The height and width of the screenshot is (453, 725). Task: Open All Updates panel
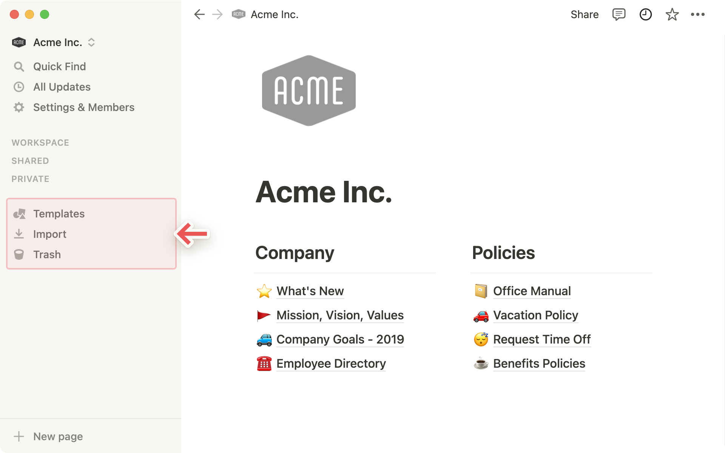pos(62,86)
